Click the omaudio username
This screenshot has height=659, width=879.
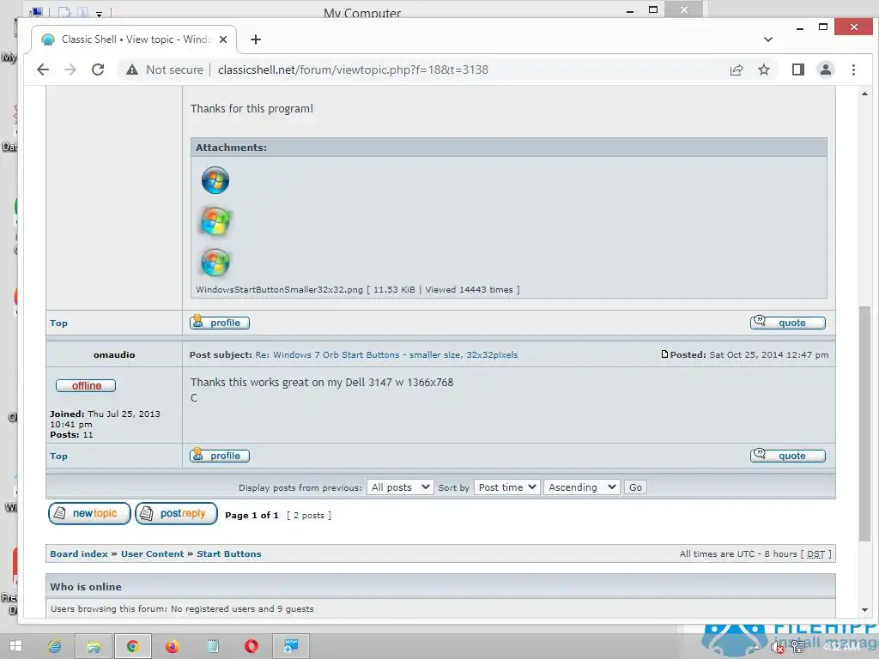pos(114,354)
